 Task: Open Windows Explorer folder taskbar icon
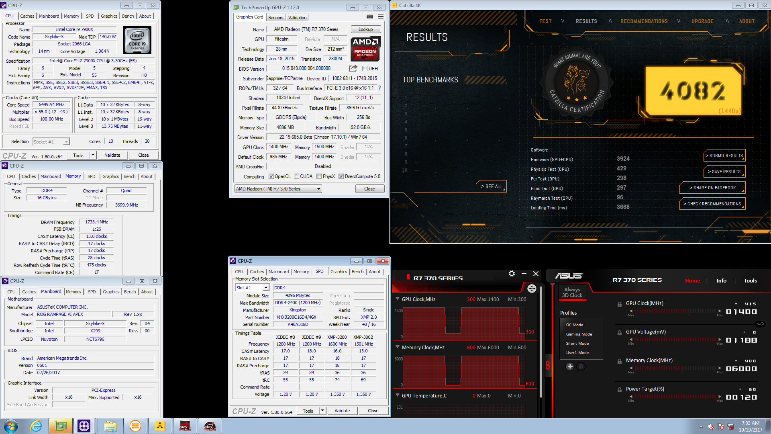110,426
